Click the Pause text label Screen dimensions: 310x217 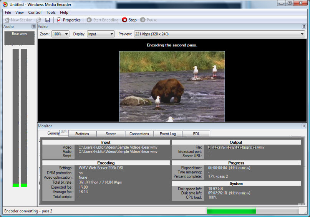point(152,20)
